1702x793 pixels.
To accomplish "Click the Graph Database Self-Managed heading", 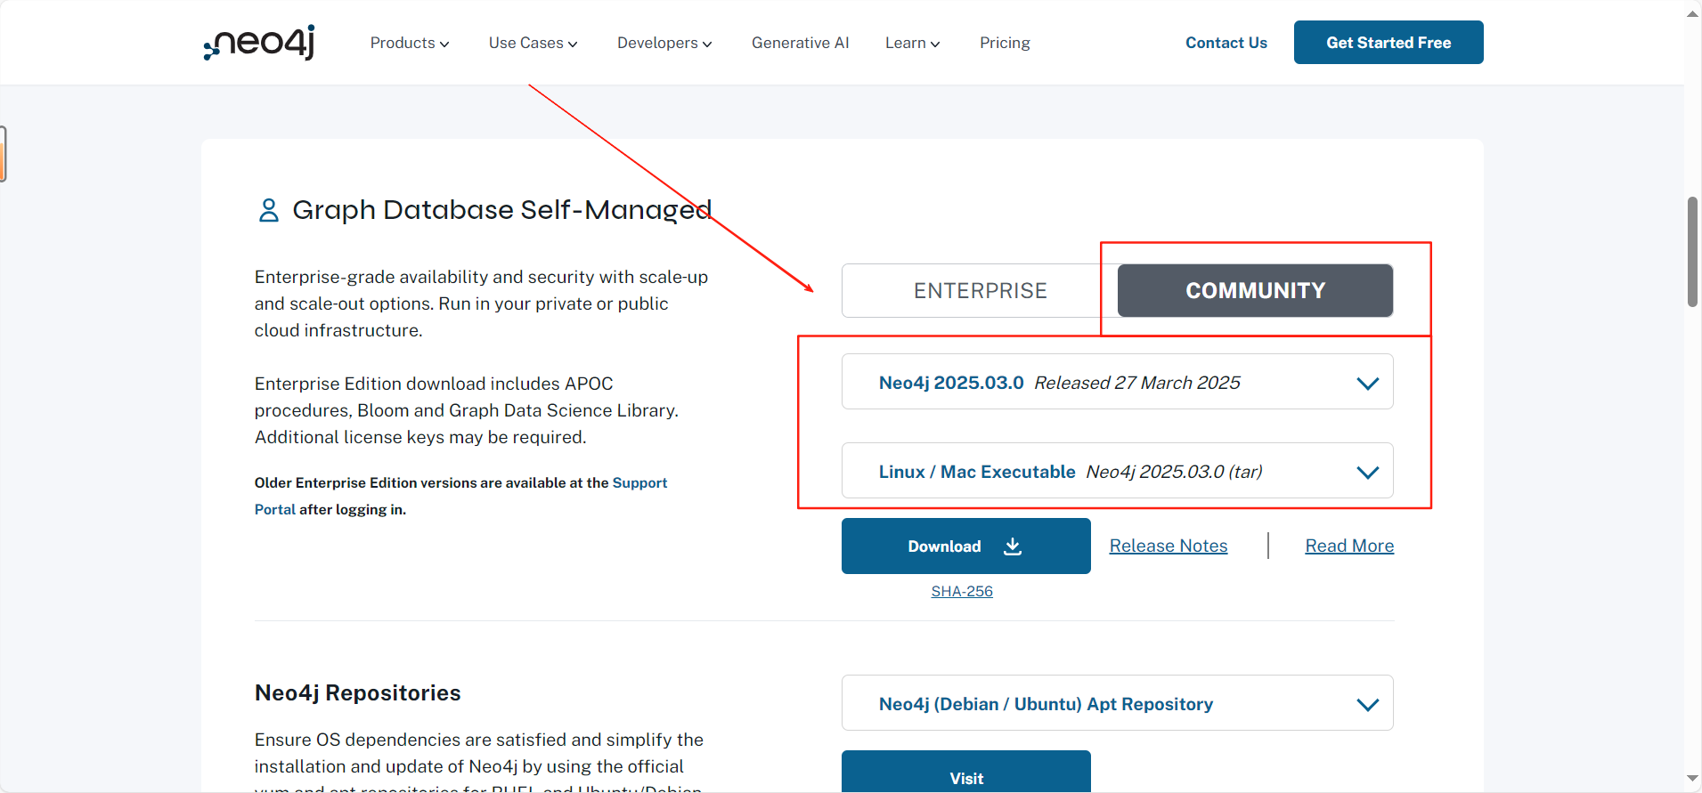I will [501, 210].
